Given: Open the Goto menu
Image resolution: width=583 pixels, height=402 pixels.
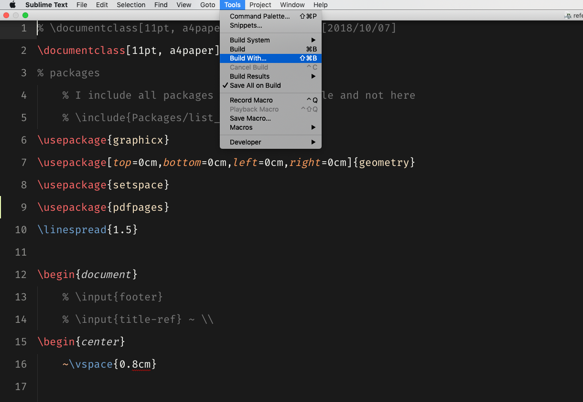Looking at the screenshot, I should click(x=208, y=5).
